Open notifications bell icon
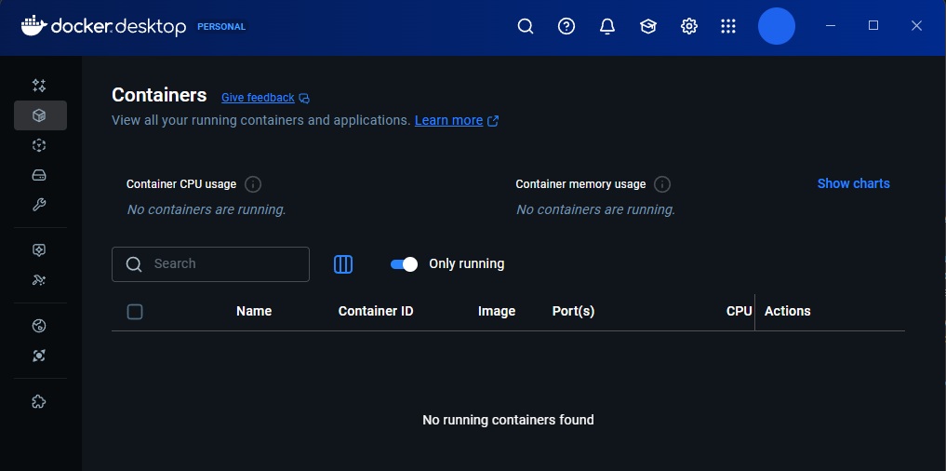Image resolution: width=946 pixels, height=471 pixels. point(607,26)
